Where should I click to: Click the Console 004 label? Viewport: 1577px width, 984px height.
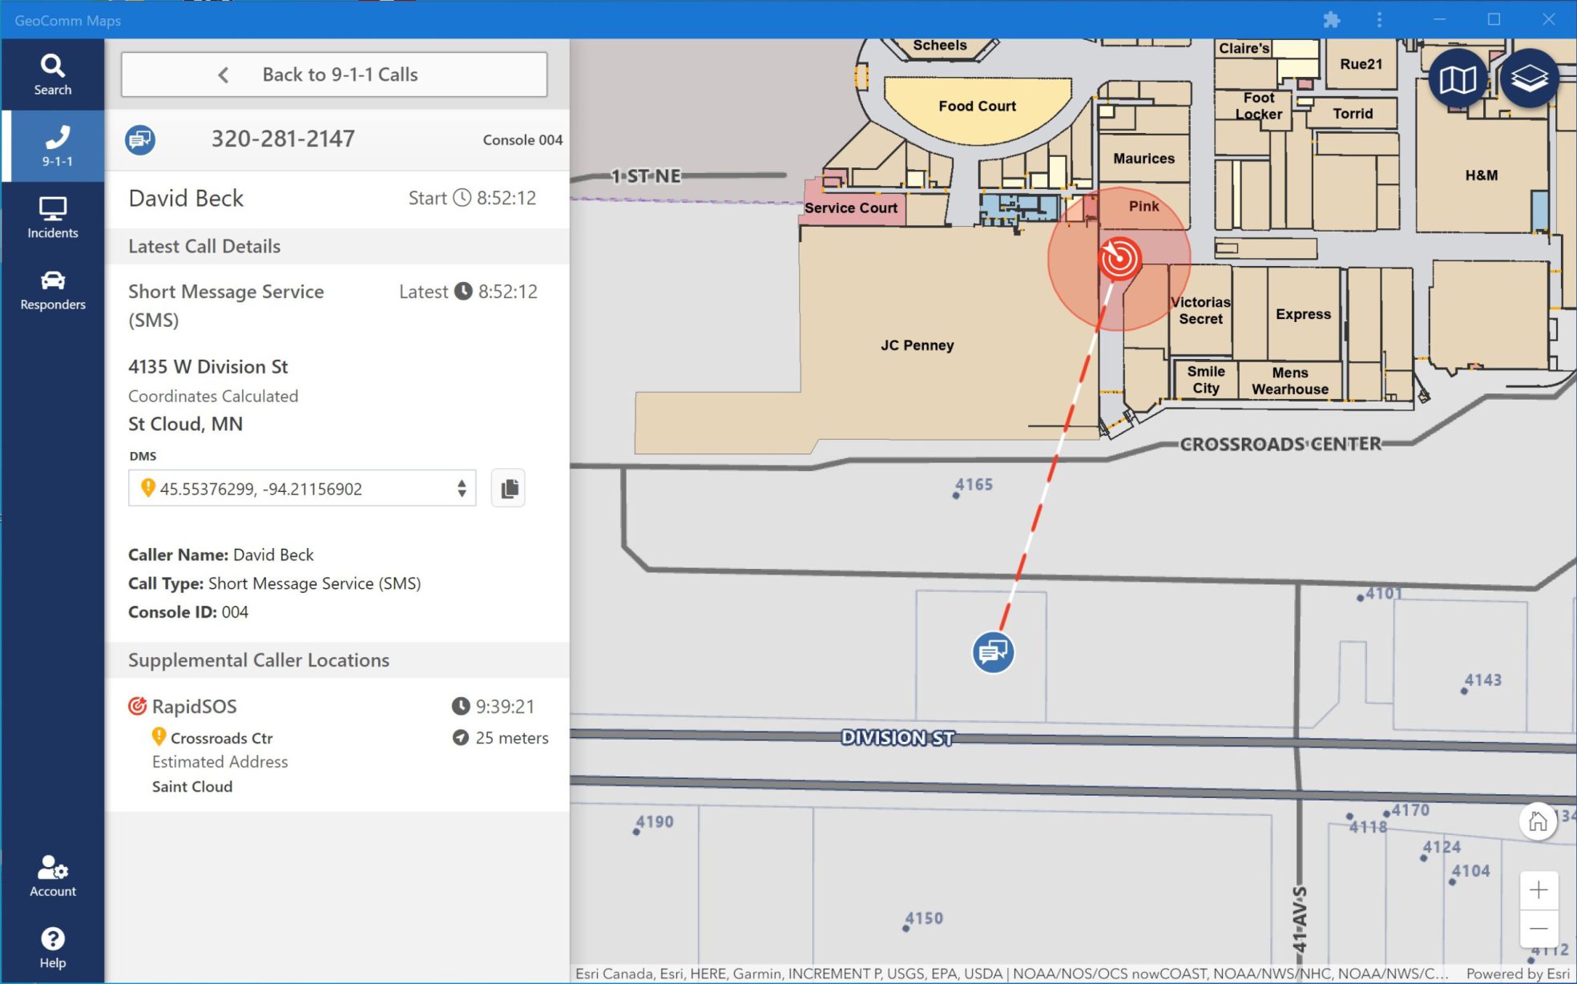522,140
